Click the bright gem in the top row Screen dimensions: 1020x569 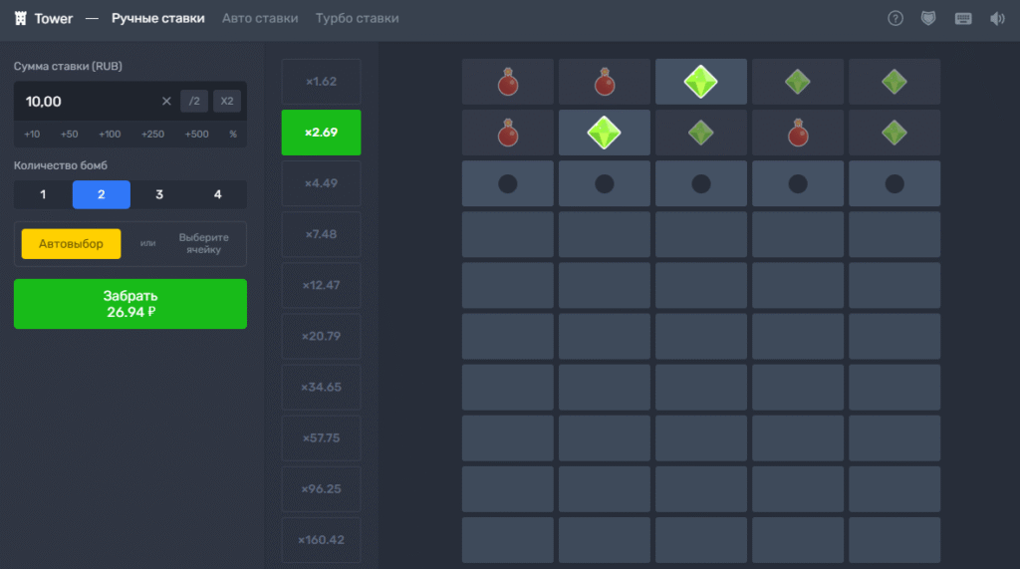pyautogui.click(x=701, y=82)
